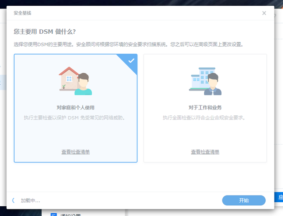Screen dimensions: 283x216
Task: Click the 对于工作和业务 card title
Action: pyautogui.click(x=205, y=107)
